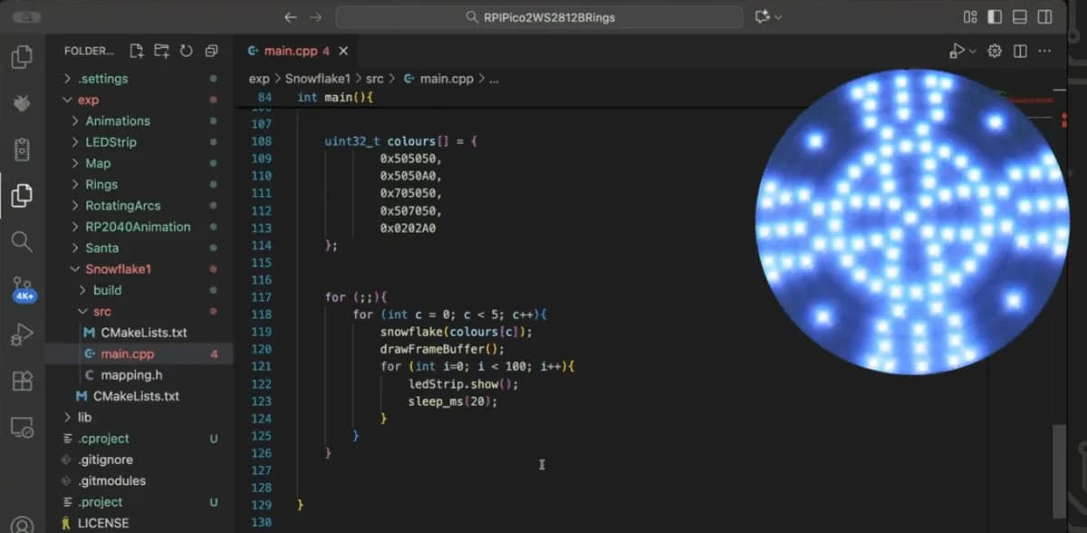Refresh the explorer file tree
This screenshot has width=1087, height=533.
coord(186,51)
